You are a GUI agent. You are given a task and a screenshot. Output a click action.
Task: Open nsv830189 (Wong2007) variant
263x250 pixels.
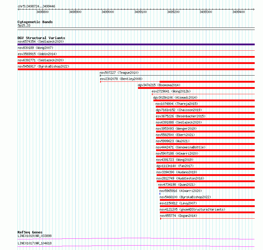[x=35, y=48]
